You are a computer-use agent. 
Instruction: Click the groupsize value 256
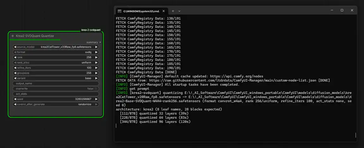[89, 73]
